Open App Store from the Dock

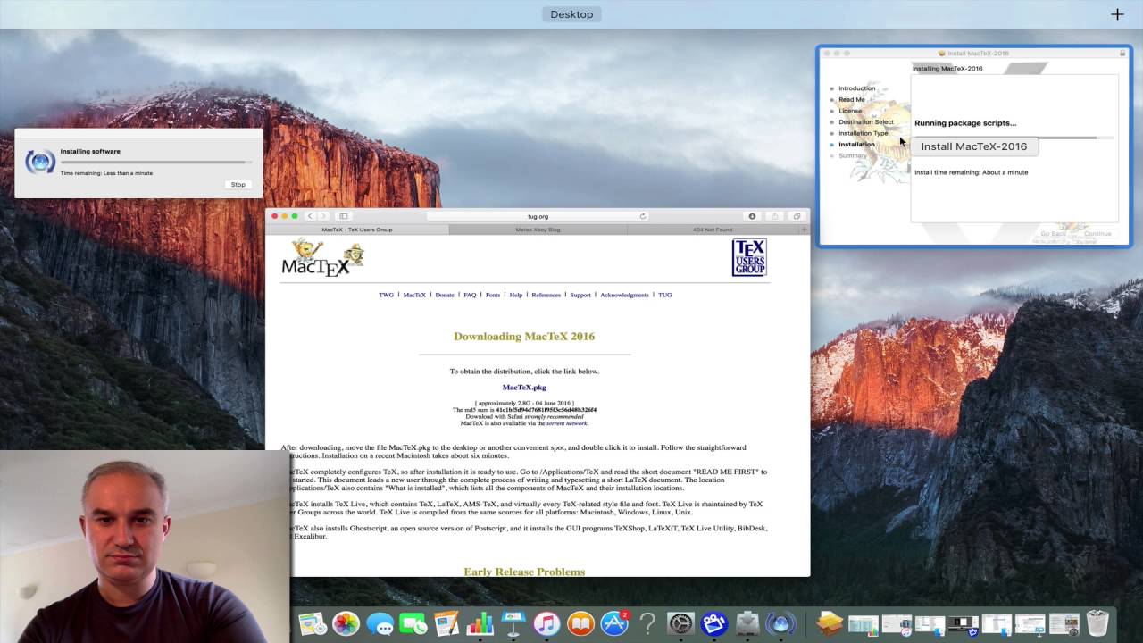click(614, 623)
